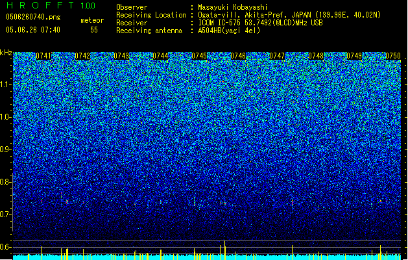Click the 0745 time marker
408x260 pixels.
pyautogui.click(x=199, y=56)
